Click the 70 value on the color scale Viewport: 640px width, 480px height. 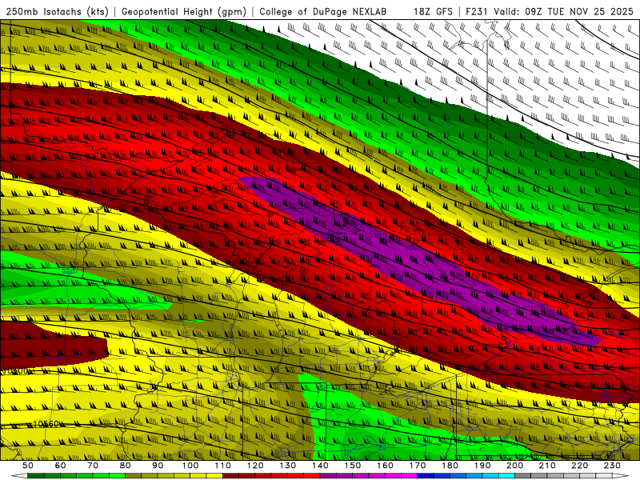click(x=93, y=466)
